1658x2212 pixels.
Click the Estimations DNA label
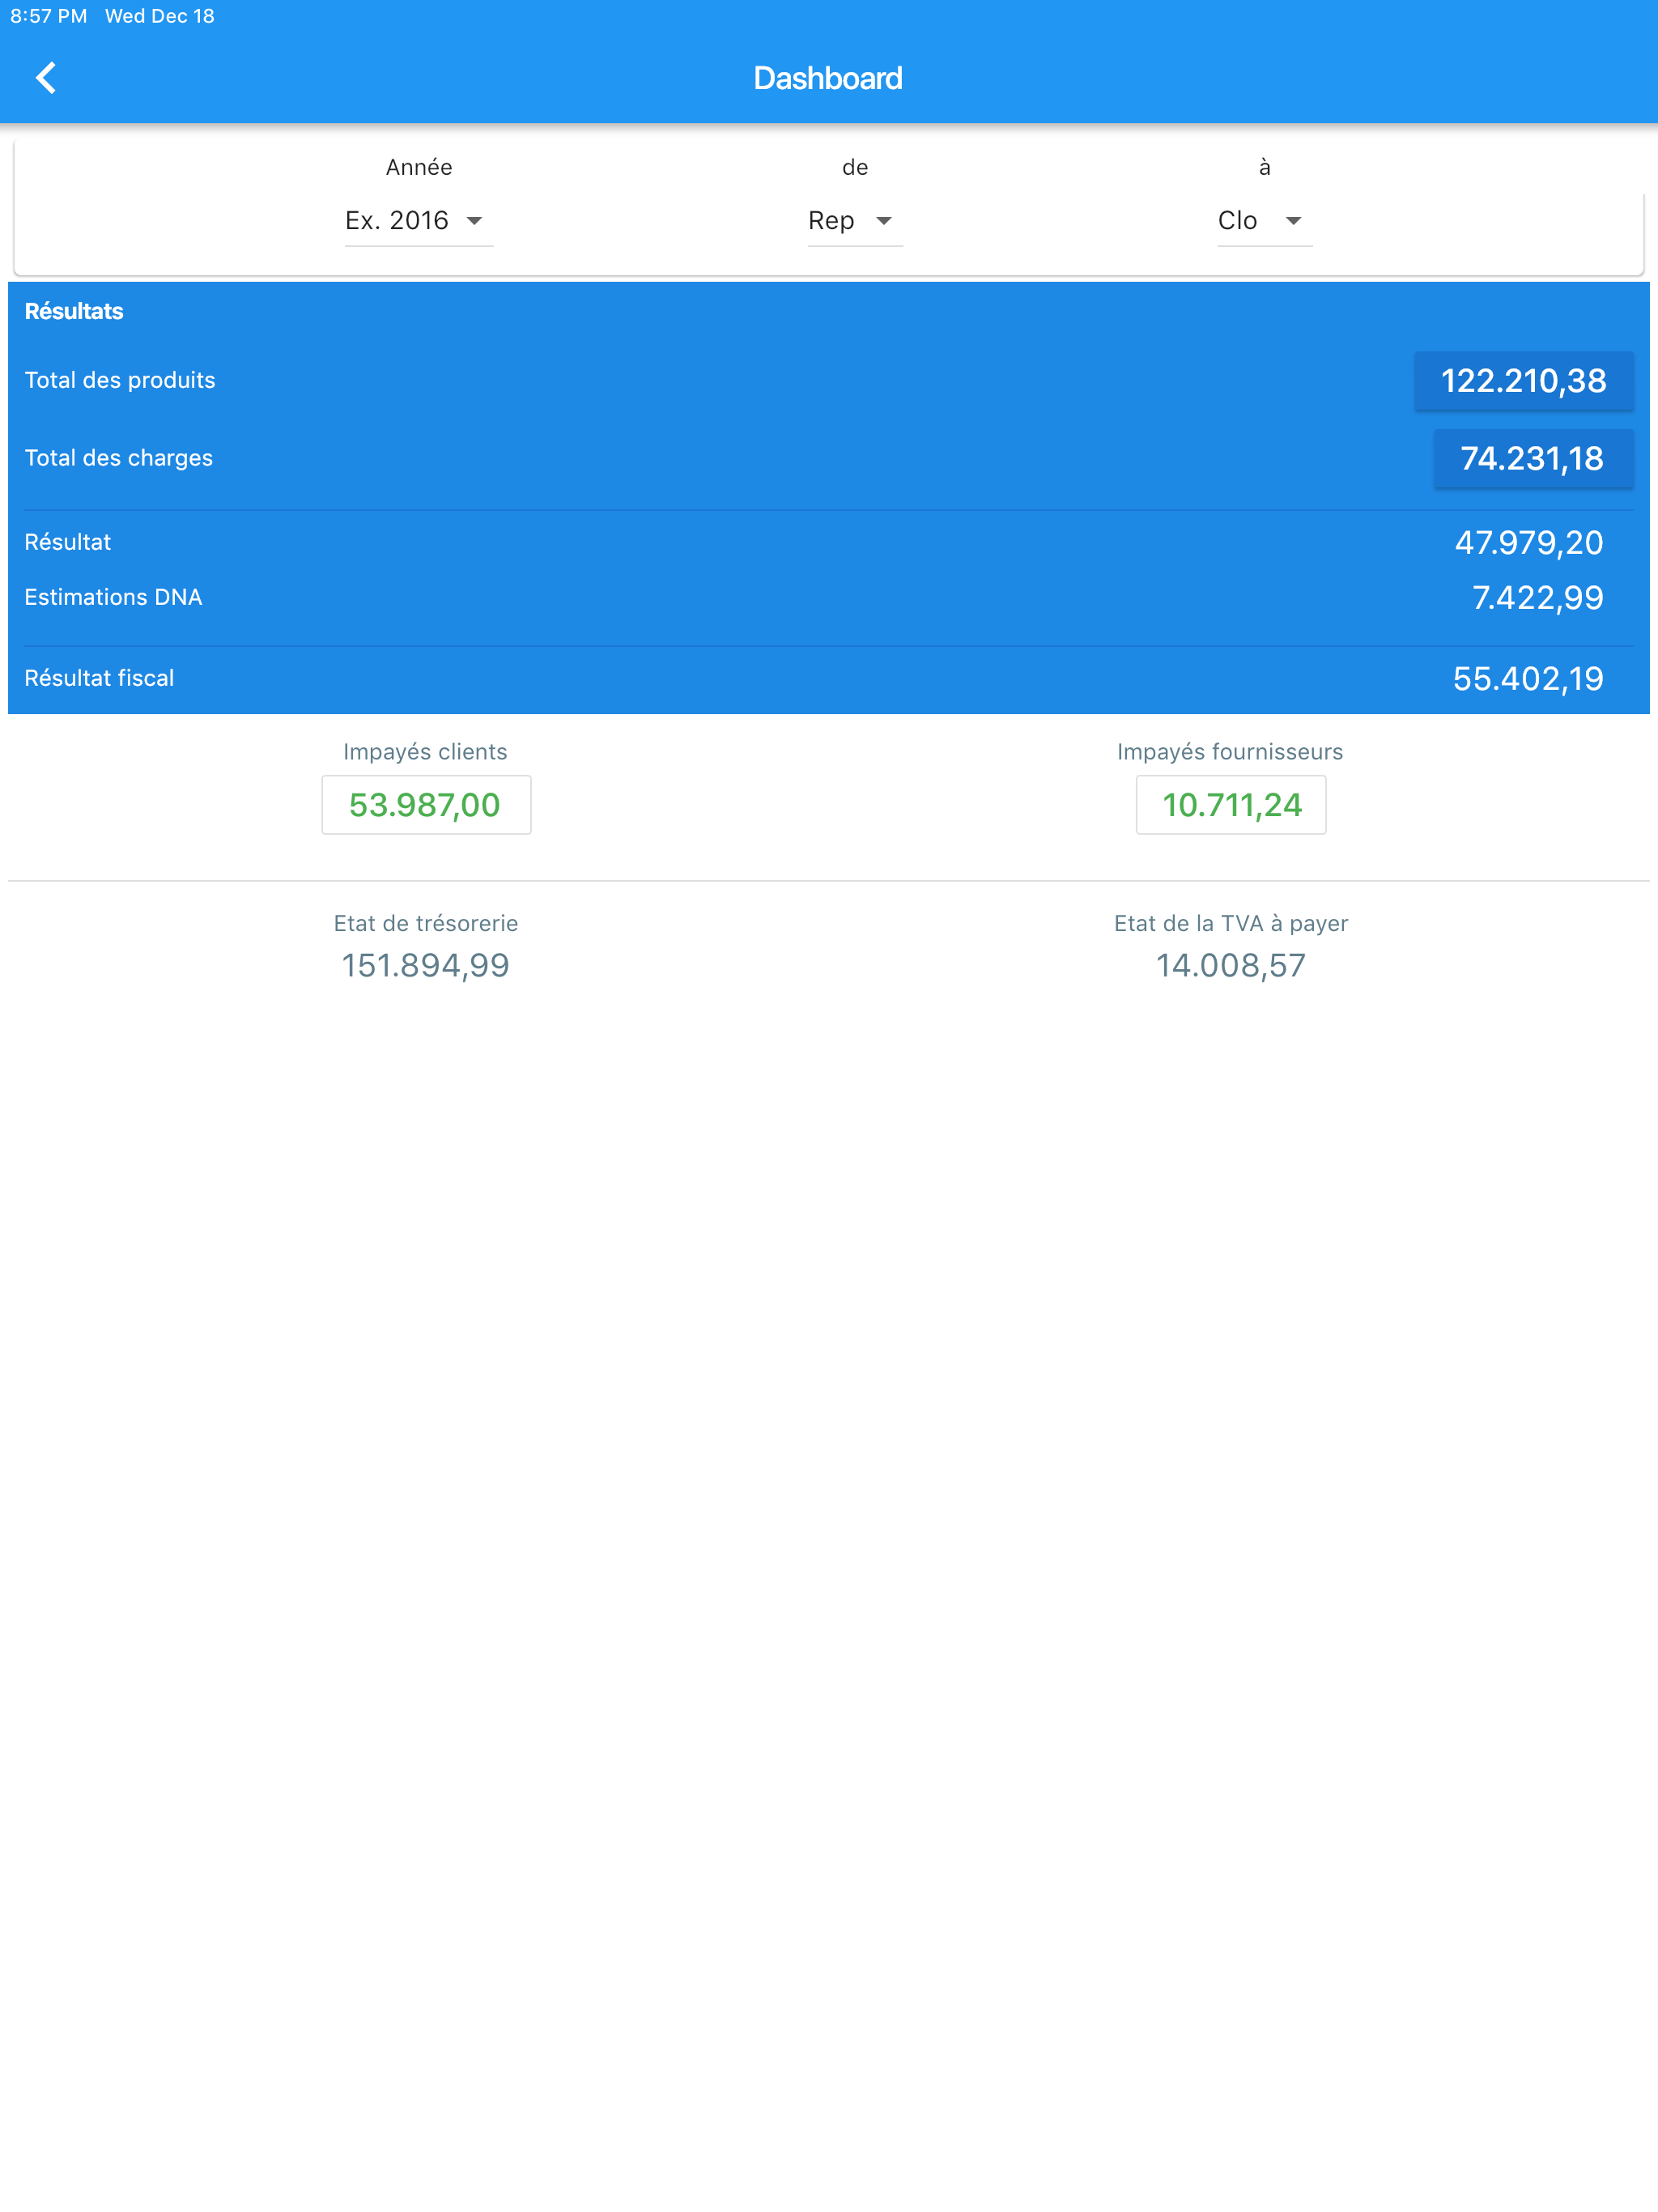pyautogui.click(x=113, y=597)
